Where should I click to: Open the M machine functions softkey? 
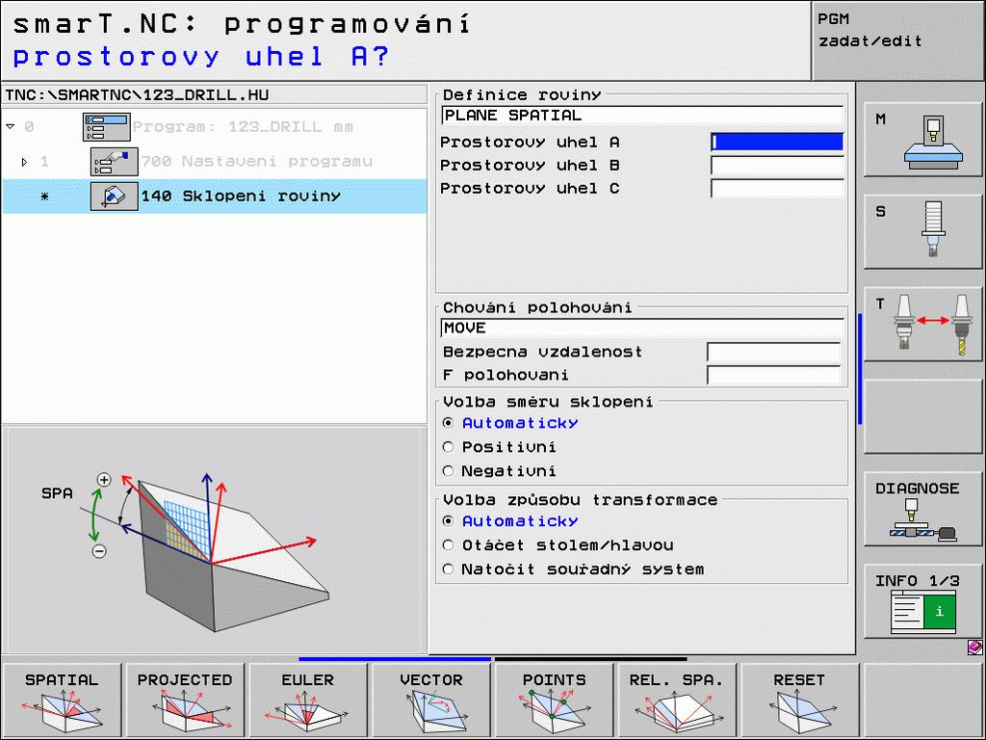922,139
